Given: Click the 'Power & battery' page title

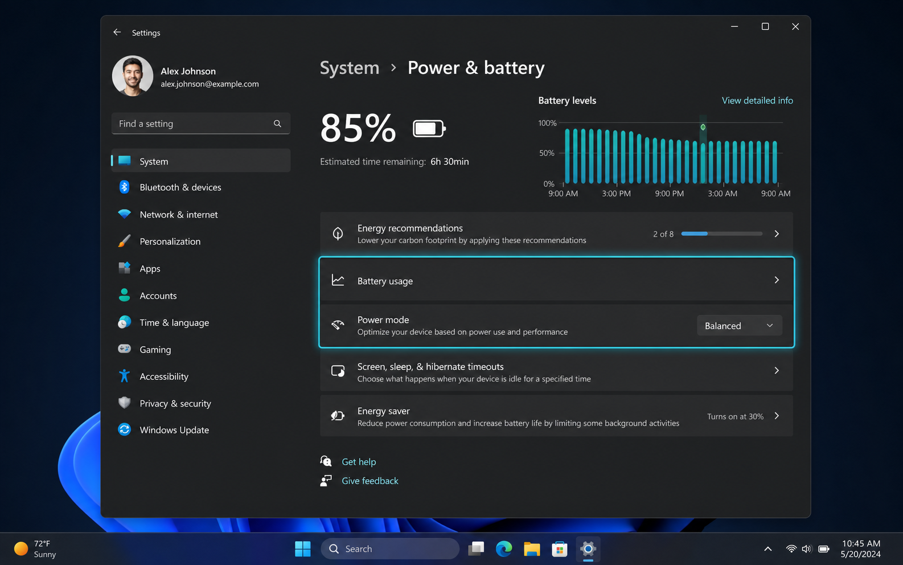Looking at the screenshot, I should [x=476, y=68].
